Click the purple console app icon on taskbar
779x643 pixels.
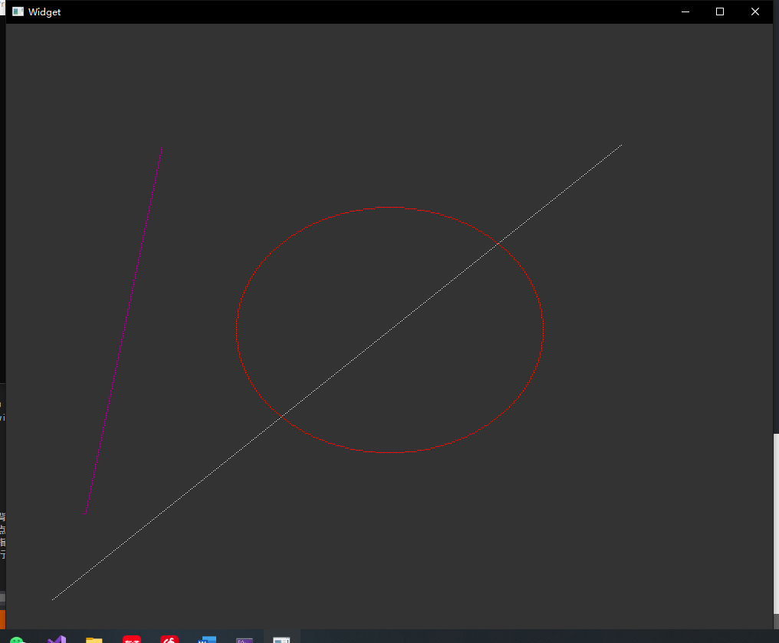[x=245, y=638]
